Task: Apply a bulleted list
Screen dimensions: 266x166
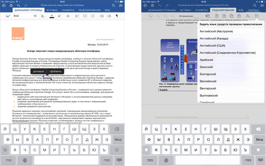Action: click(x=85, y=16)
